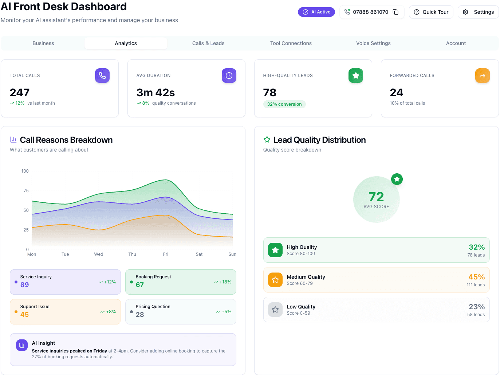Click the trend arrow icon in Pricing Question card
Image resolution: width=500 pixels, height=375 pixels.
click(x=218, y=312)
